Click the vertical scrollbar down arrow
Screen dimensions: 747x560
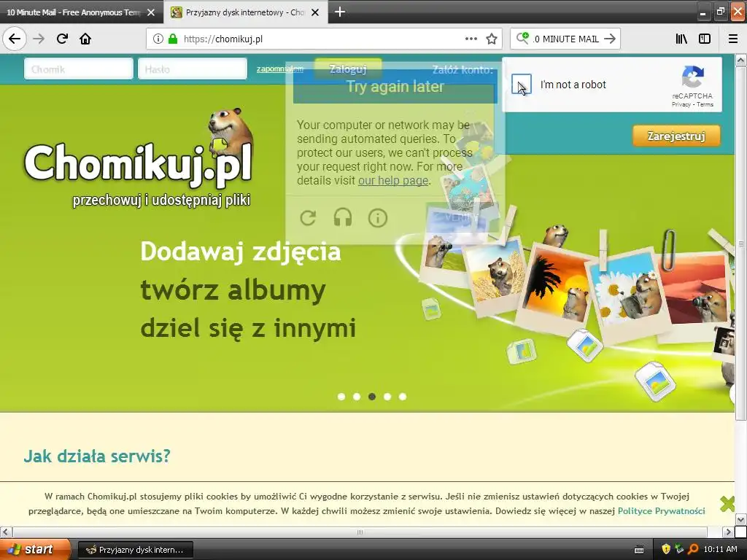pyautogui.click(x=741, y=519)
